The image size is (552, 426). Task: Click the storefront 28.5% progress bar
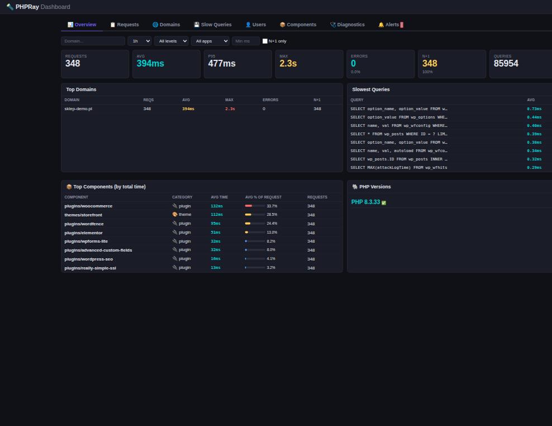pos(255,215)
